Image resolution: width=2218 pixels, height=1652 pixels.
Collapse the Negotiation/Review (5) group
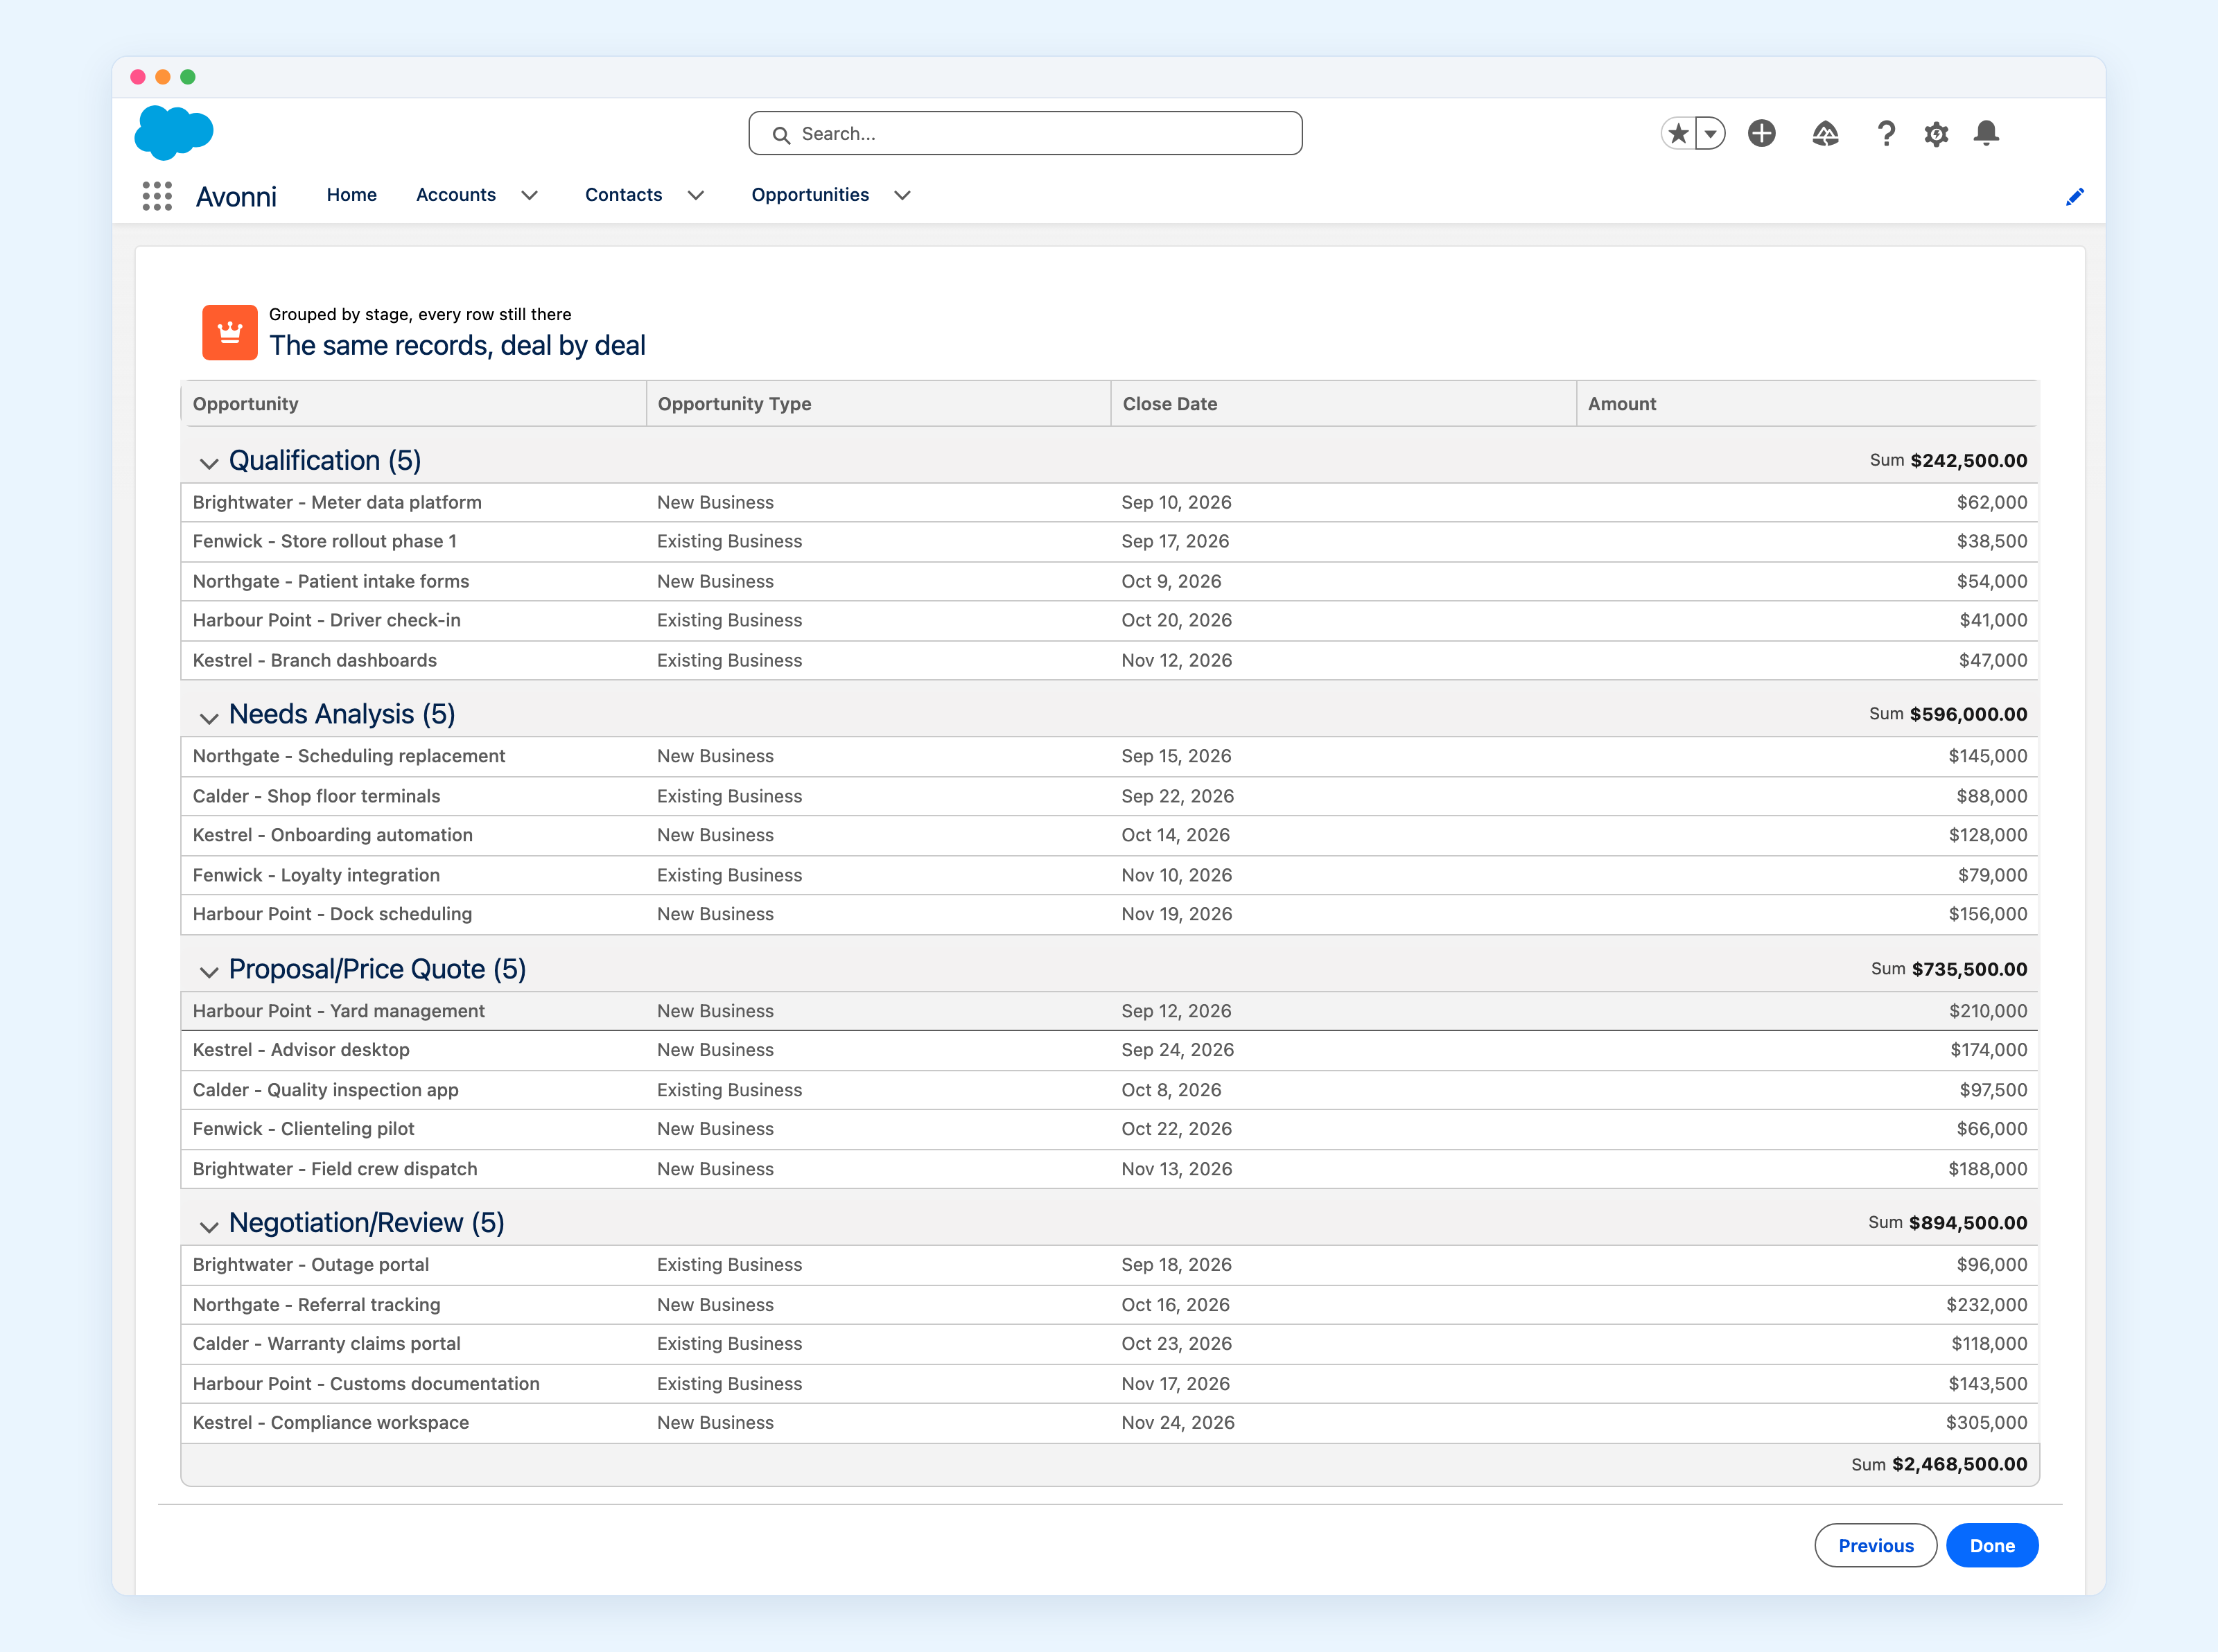tap(208, 1226)
